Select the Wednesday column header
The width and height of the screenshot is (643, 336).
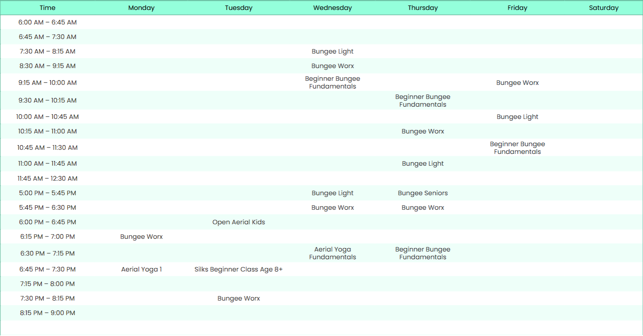point(332,8)
